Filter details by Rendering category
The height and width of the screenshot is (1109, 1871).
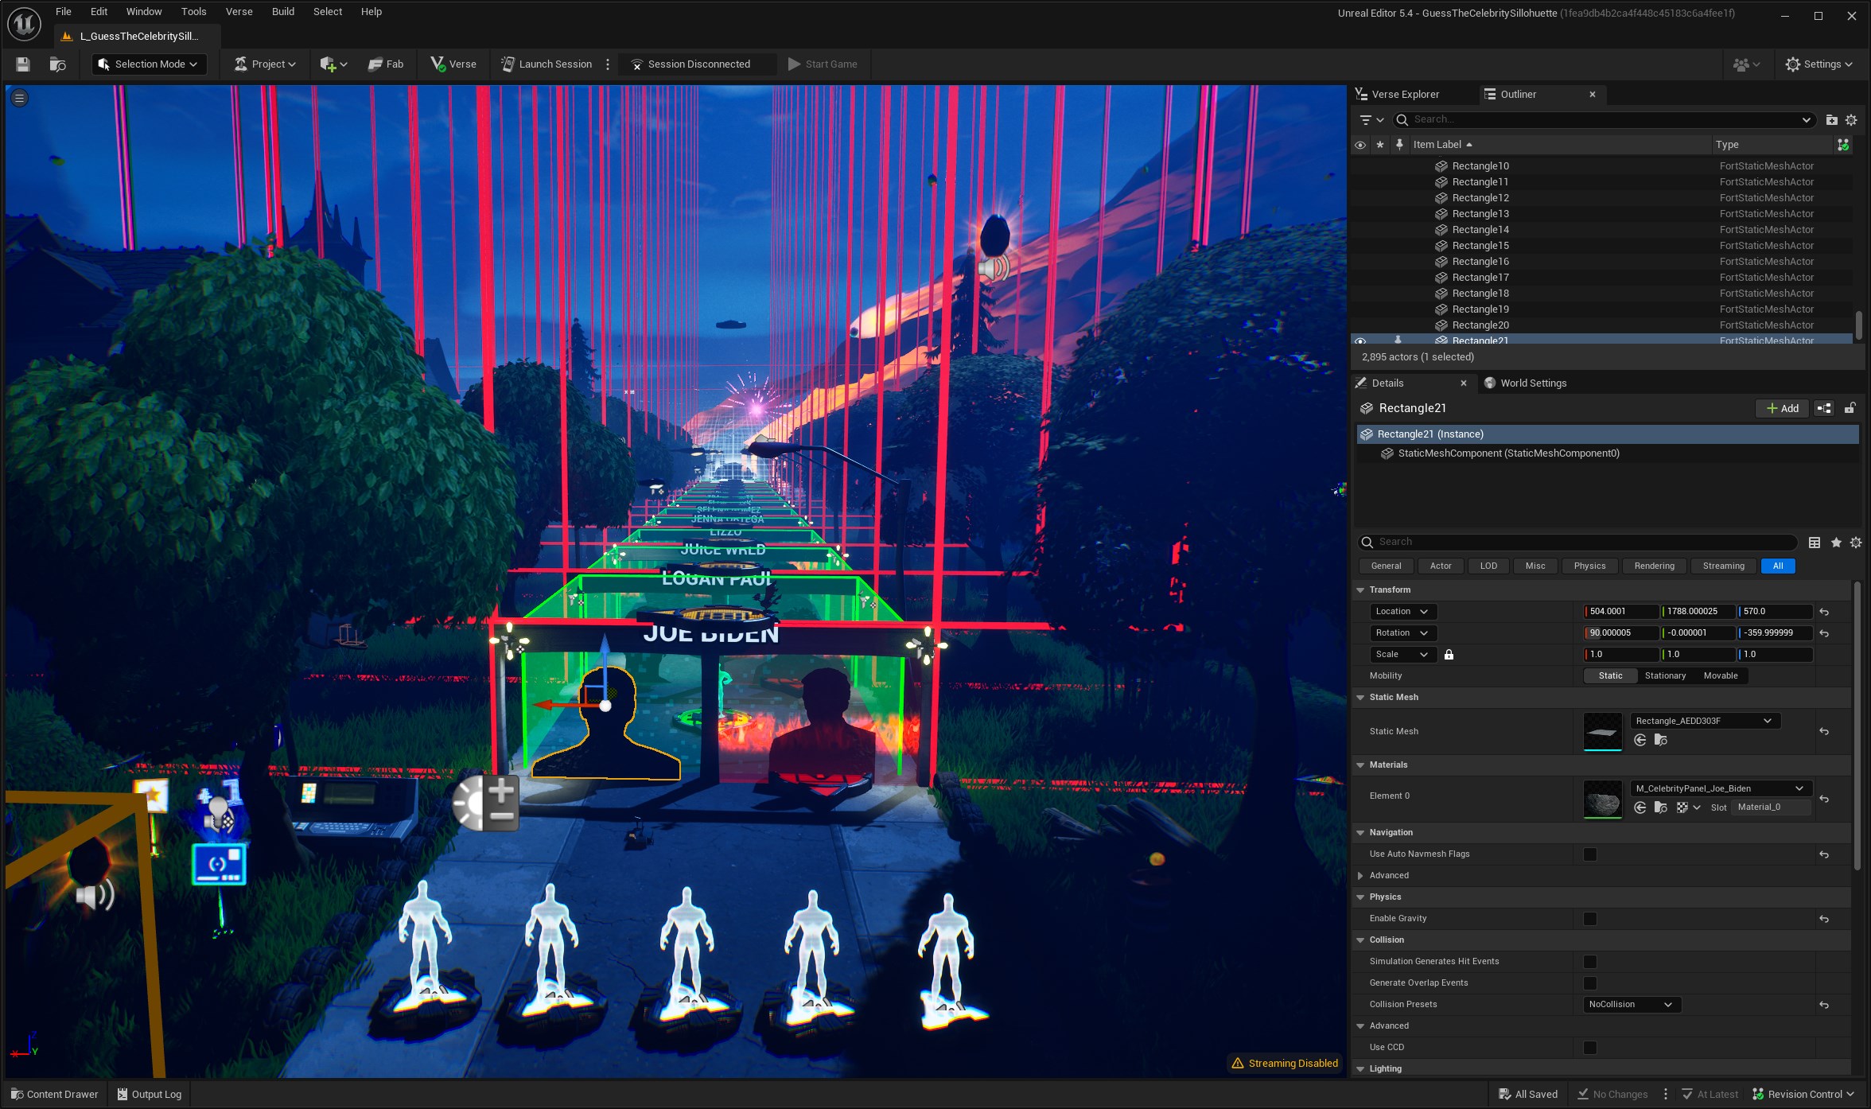coord(1655,566)
